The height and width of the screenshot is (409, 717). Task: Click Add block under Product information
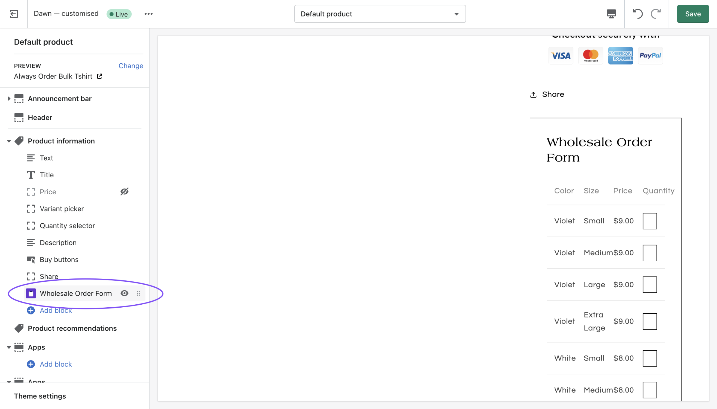56,310
